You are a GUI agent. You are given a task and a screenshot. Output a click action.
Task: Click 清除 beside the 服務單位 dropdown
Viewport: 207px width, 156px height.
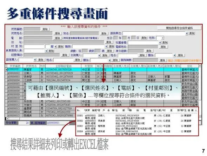pos(192,33)
